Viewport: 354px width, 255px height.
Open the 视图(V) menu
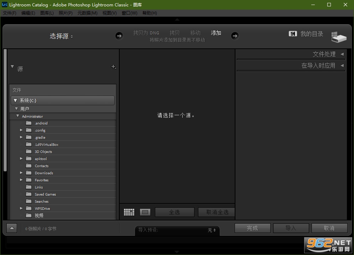click(x=109, y=13)
